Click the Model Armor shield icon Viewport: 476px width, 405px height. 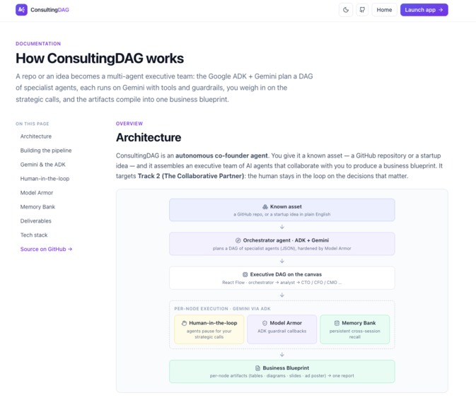pyautogui.click(x=265, y=323)
